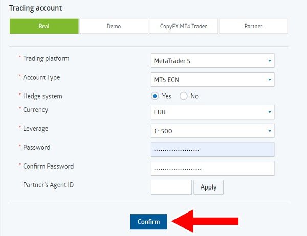Expand the Trading platform MetaTrader 5 dropdown
307x236 pixels.
pos(212,61)
